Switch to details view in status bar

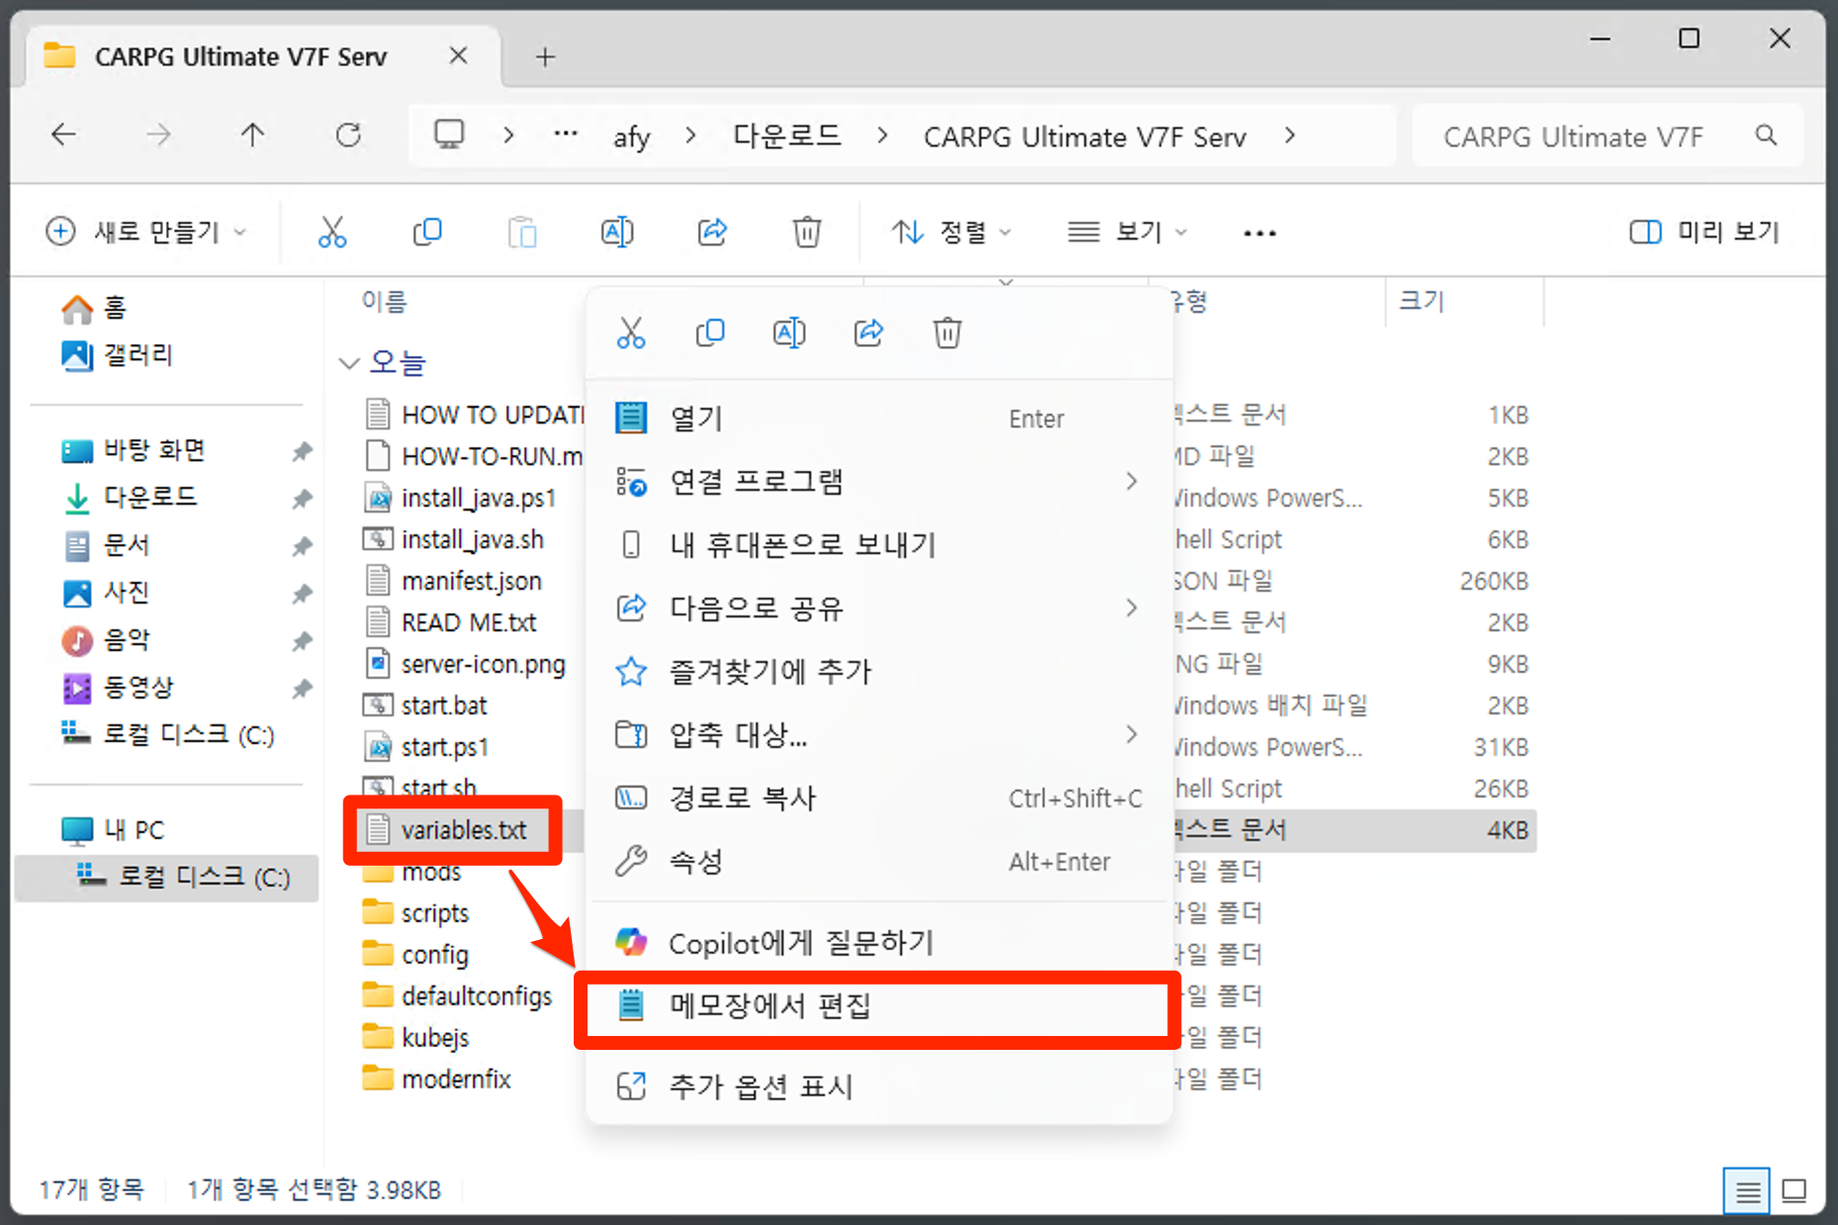(x=1747, y=1190)
